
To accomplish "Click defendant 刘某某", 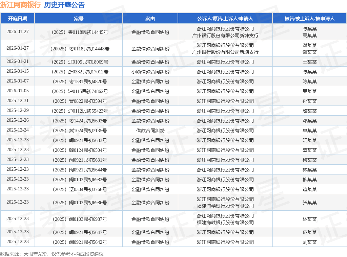I will (x=310, y=242).
